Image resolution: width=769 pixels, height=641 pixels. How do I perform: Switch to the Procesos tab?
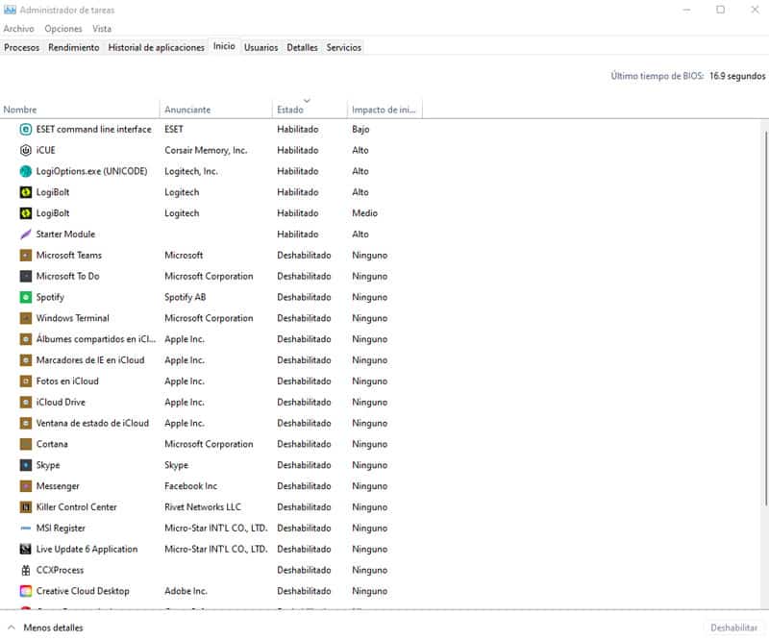pos(21,48)
